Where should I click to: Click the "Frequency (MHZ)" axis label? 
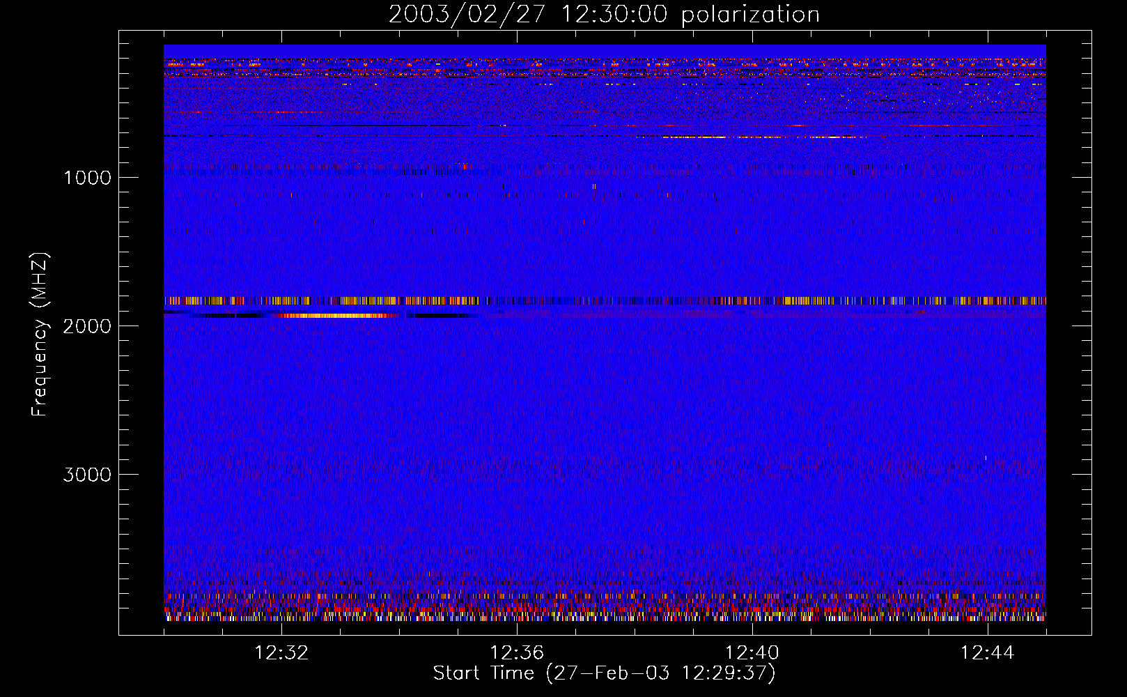(x=40, y=335)
